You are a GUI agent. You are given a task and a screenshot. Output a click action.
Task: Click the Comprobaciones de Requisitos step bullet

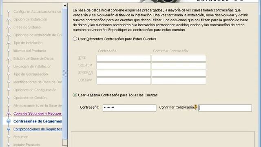pyautogui.click(x=9, y=129)
